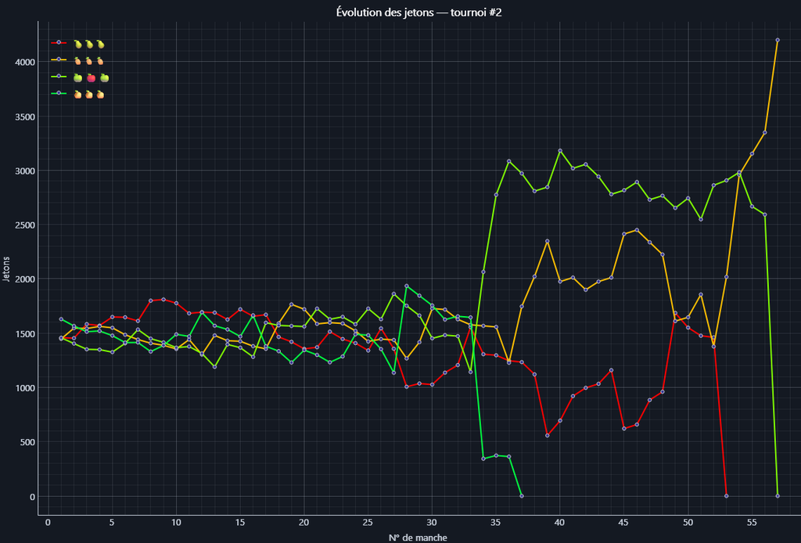Select the yellow line's point at round 36

508,362
